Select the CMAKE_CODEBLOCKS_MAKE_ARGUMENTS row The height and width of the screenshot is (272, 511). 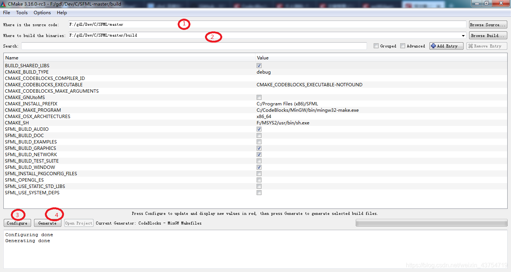click(255, 91)
